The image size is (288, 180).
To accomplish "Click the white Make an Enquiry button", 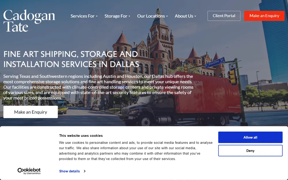I will pyautogui.click(x=31, y=112).
